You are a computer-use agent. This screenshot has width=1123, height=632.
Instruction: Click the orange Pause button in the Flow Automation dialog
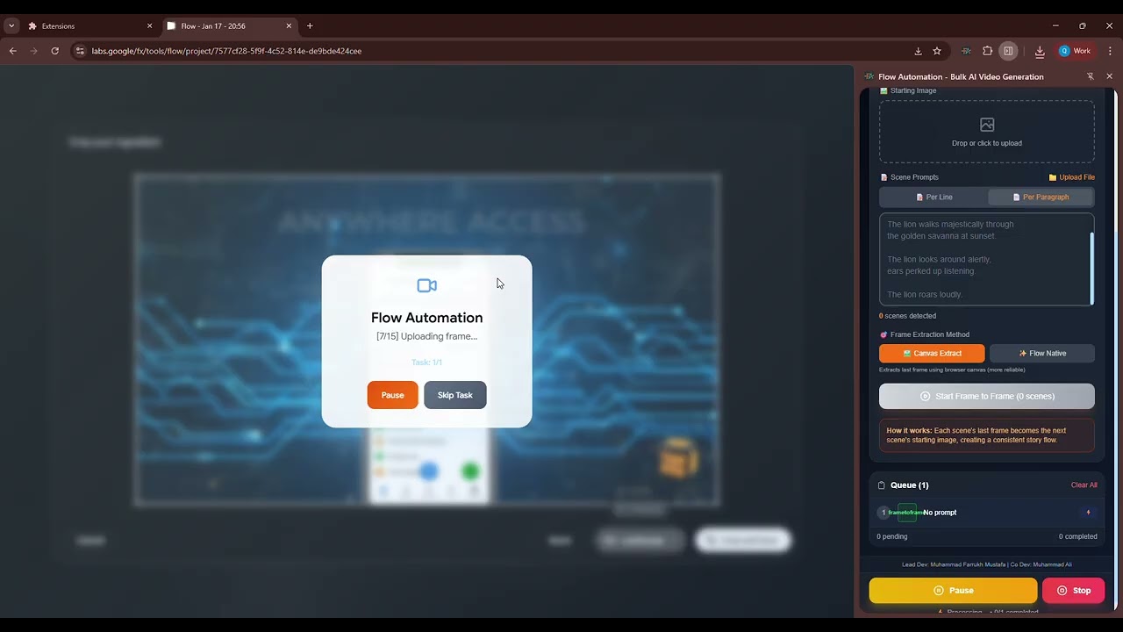pyautogui.click(x=392, y=395)
